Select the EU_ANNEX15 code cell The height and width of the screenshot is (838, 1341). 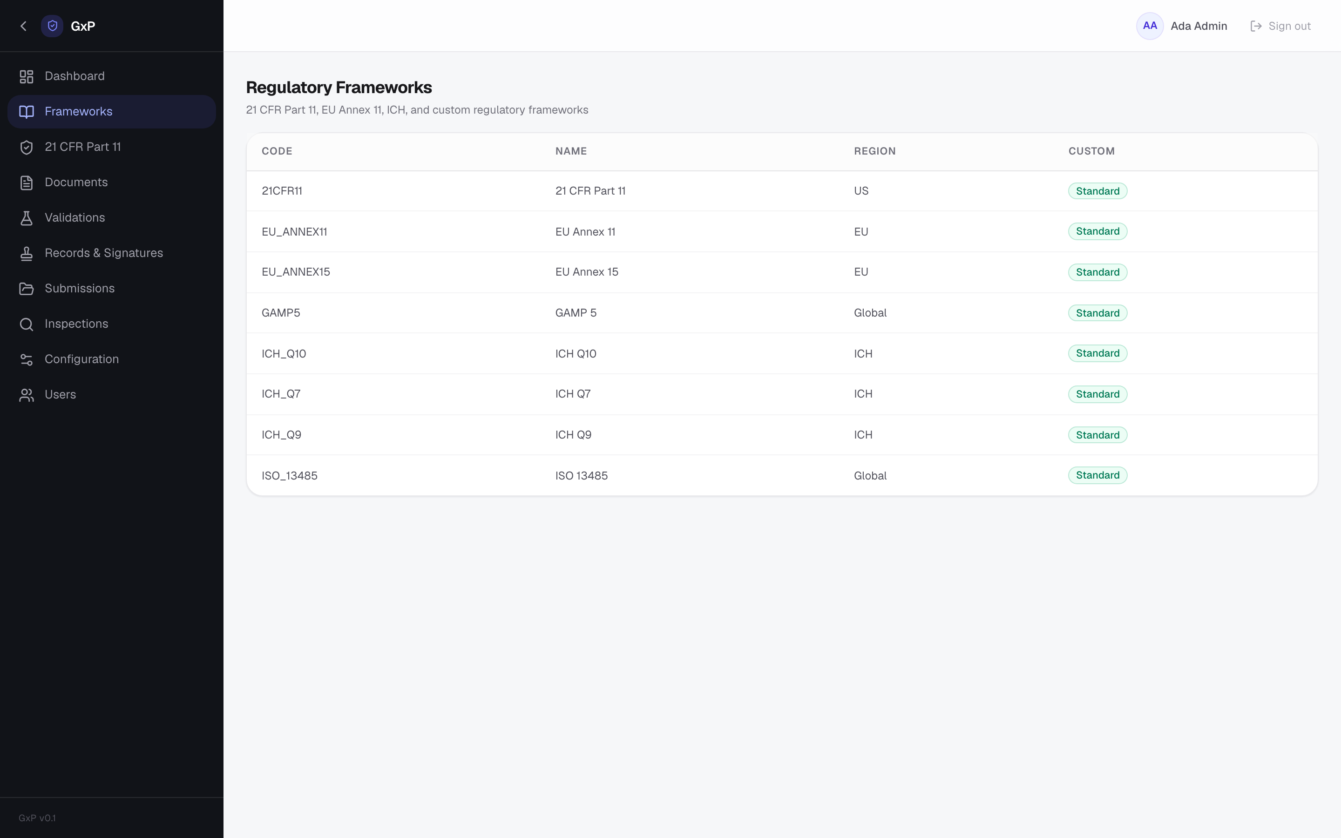pos(296,272)
